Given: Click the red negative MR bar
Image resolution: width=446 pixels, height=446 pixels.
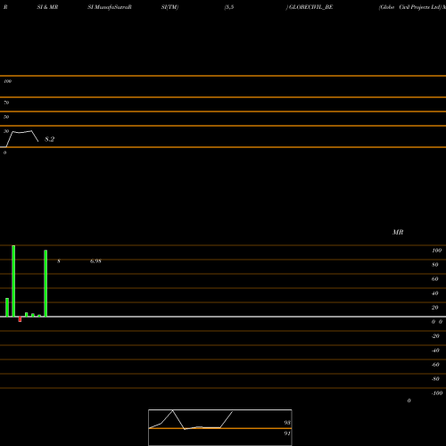Looking at the screenshot, I should (20, 319).
